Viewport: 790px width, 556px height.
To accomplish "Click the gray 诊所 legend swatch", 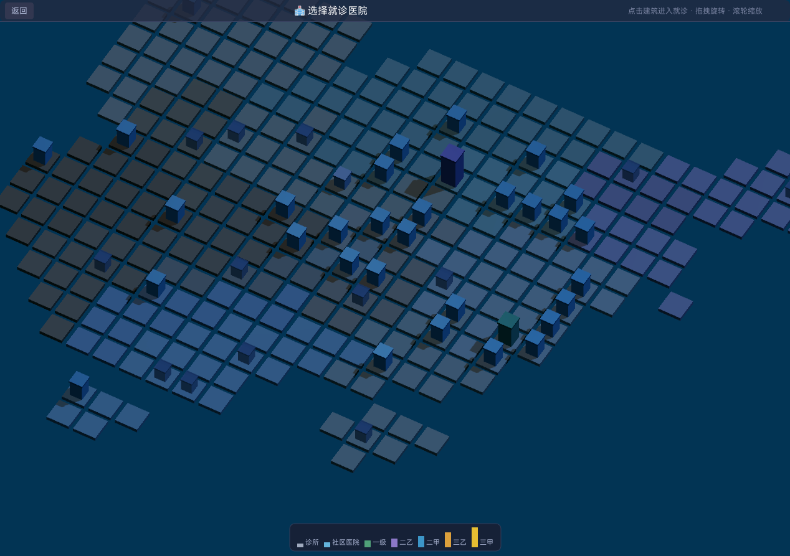I will [300, 545].
